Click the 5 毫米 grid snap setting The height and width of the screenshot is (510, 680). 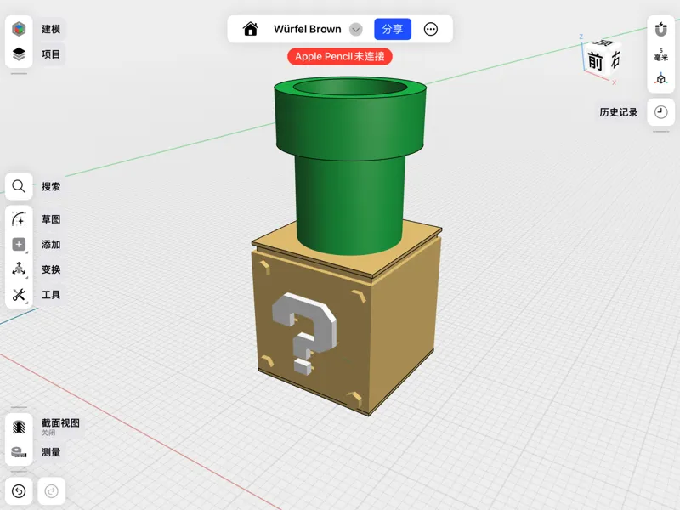pyautogui.click(x=661, y=54)
